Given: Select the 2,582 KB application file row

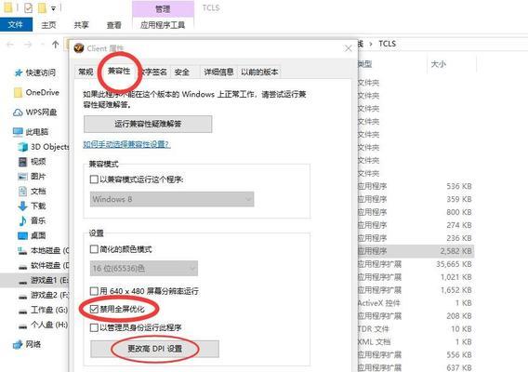Looking at the screenshot, I should pyautogui.click(x=416, y=251).
